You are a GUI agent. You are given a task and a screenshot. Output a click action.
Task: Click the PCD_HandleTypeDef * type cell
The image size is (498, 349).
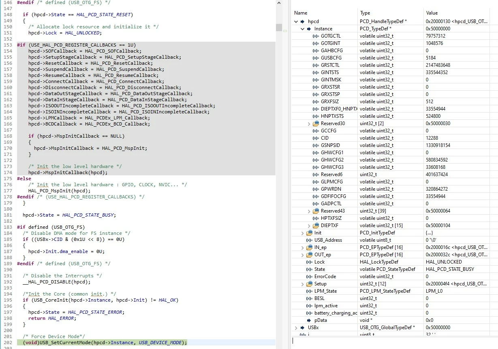pyautogui.click(x=390, y=21)
